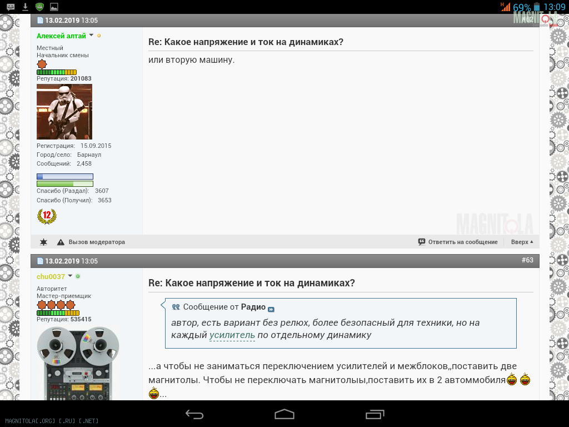Click Ответить на сообщение reply button

point(457,242)
